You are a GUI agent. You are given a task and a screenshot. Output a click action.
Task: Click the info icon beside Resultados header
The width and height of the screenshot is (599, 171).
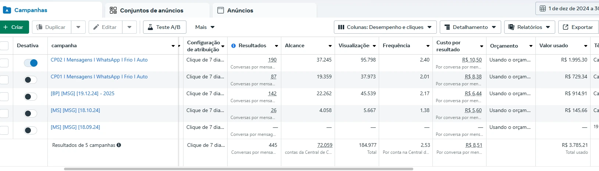(x=233, y=46)
